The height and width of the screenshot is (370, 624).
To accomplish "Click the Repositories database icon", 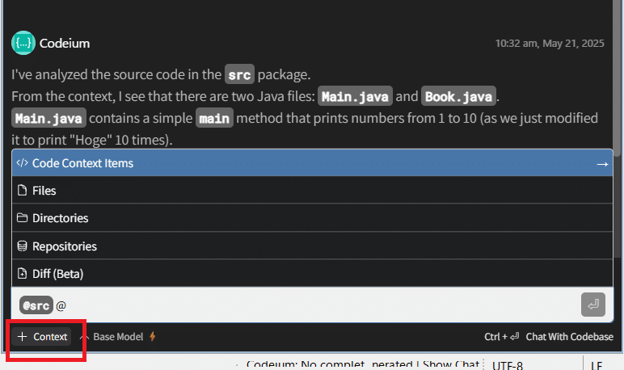I will (23, 246).
